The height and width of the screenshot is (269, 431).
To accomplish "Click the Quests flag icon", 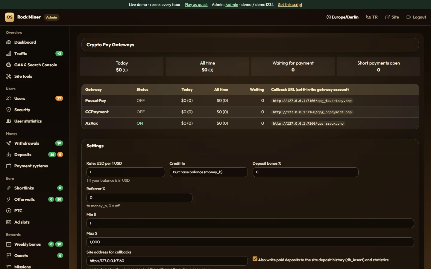I will pyautogui.click(x=9, y=256).
